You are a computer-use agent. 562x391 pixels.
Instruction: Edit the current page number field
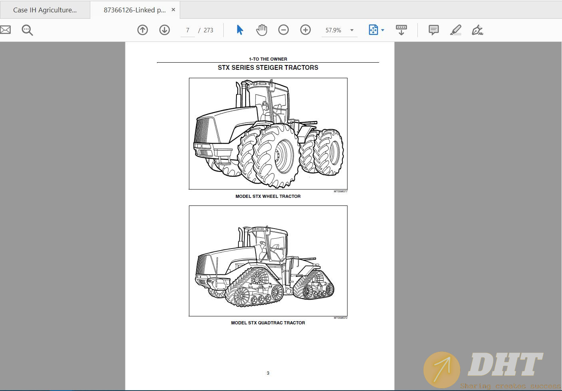coord(187,30)
